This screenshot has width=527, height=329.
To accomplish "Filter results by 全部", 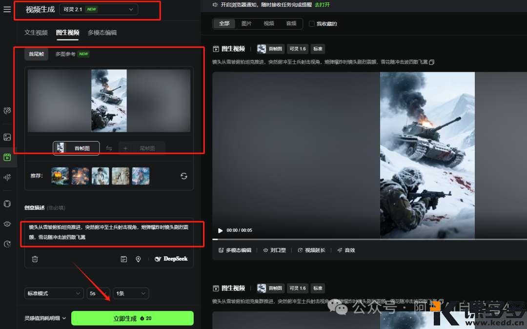I will tap(224, 23).
